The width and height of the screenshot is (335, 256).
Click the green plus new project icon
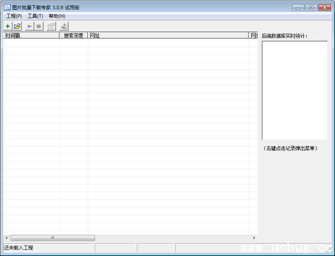click(x=8, y=26)
